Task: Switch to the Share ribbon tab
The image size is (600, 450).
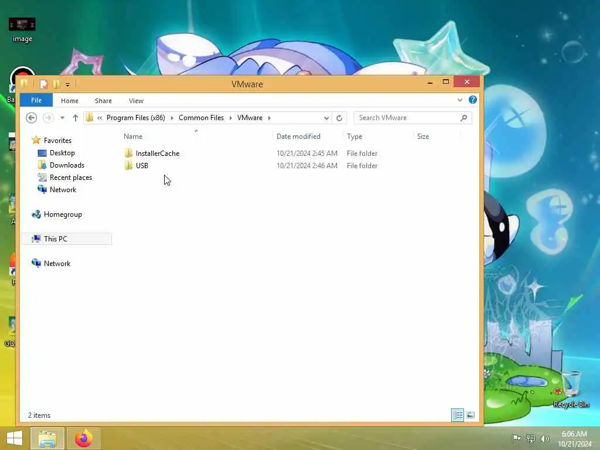Action: (x=103, y=101)
